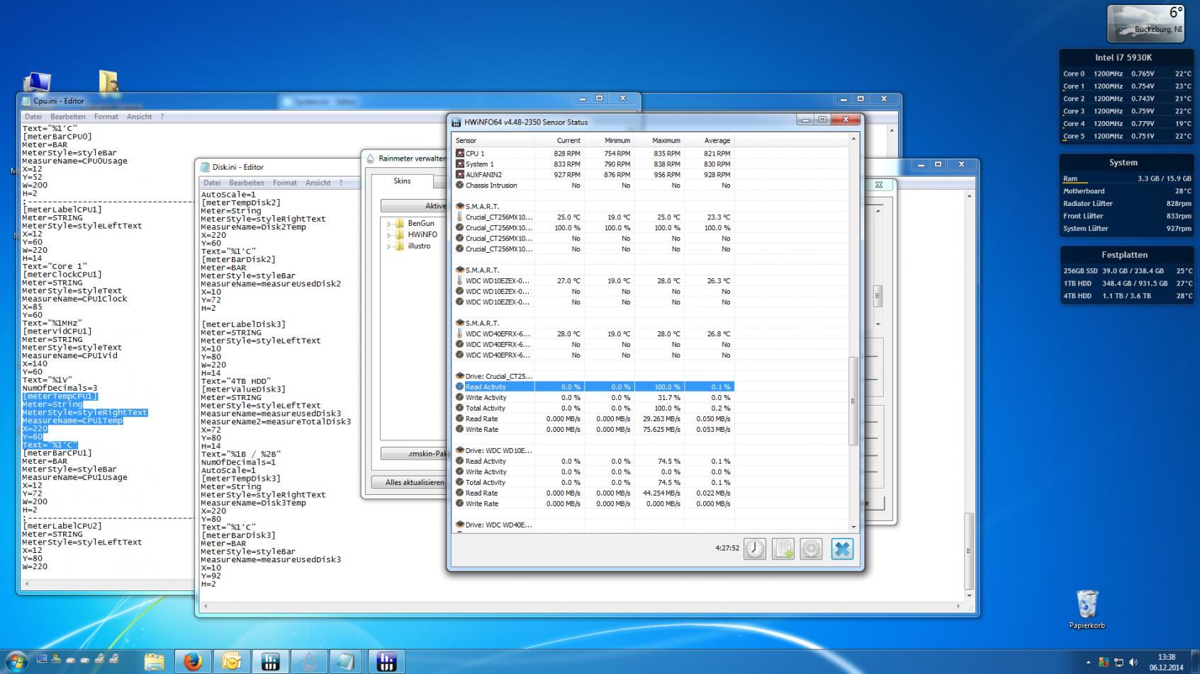Viewport: 1200px width, 674px height.
Task: Reset the HWiNFO sensor clock button
Action: (x=754, y=549)
